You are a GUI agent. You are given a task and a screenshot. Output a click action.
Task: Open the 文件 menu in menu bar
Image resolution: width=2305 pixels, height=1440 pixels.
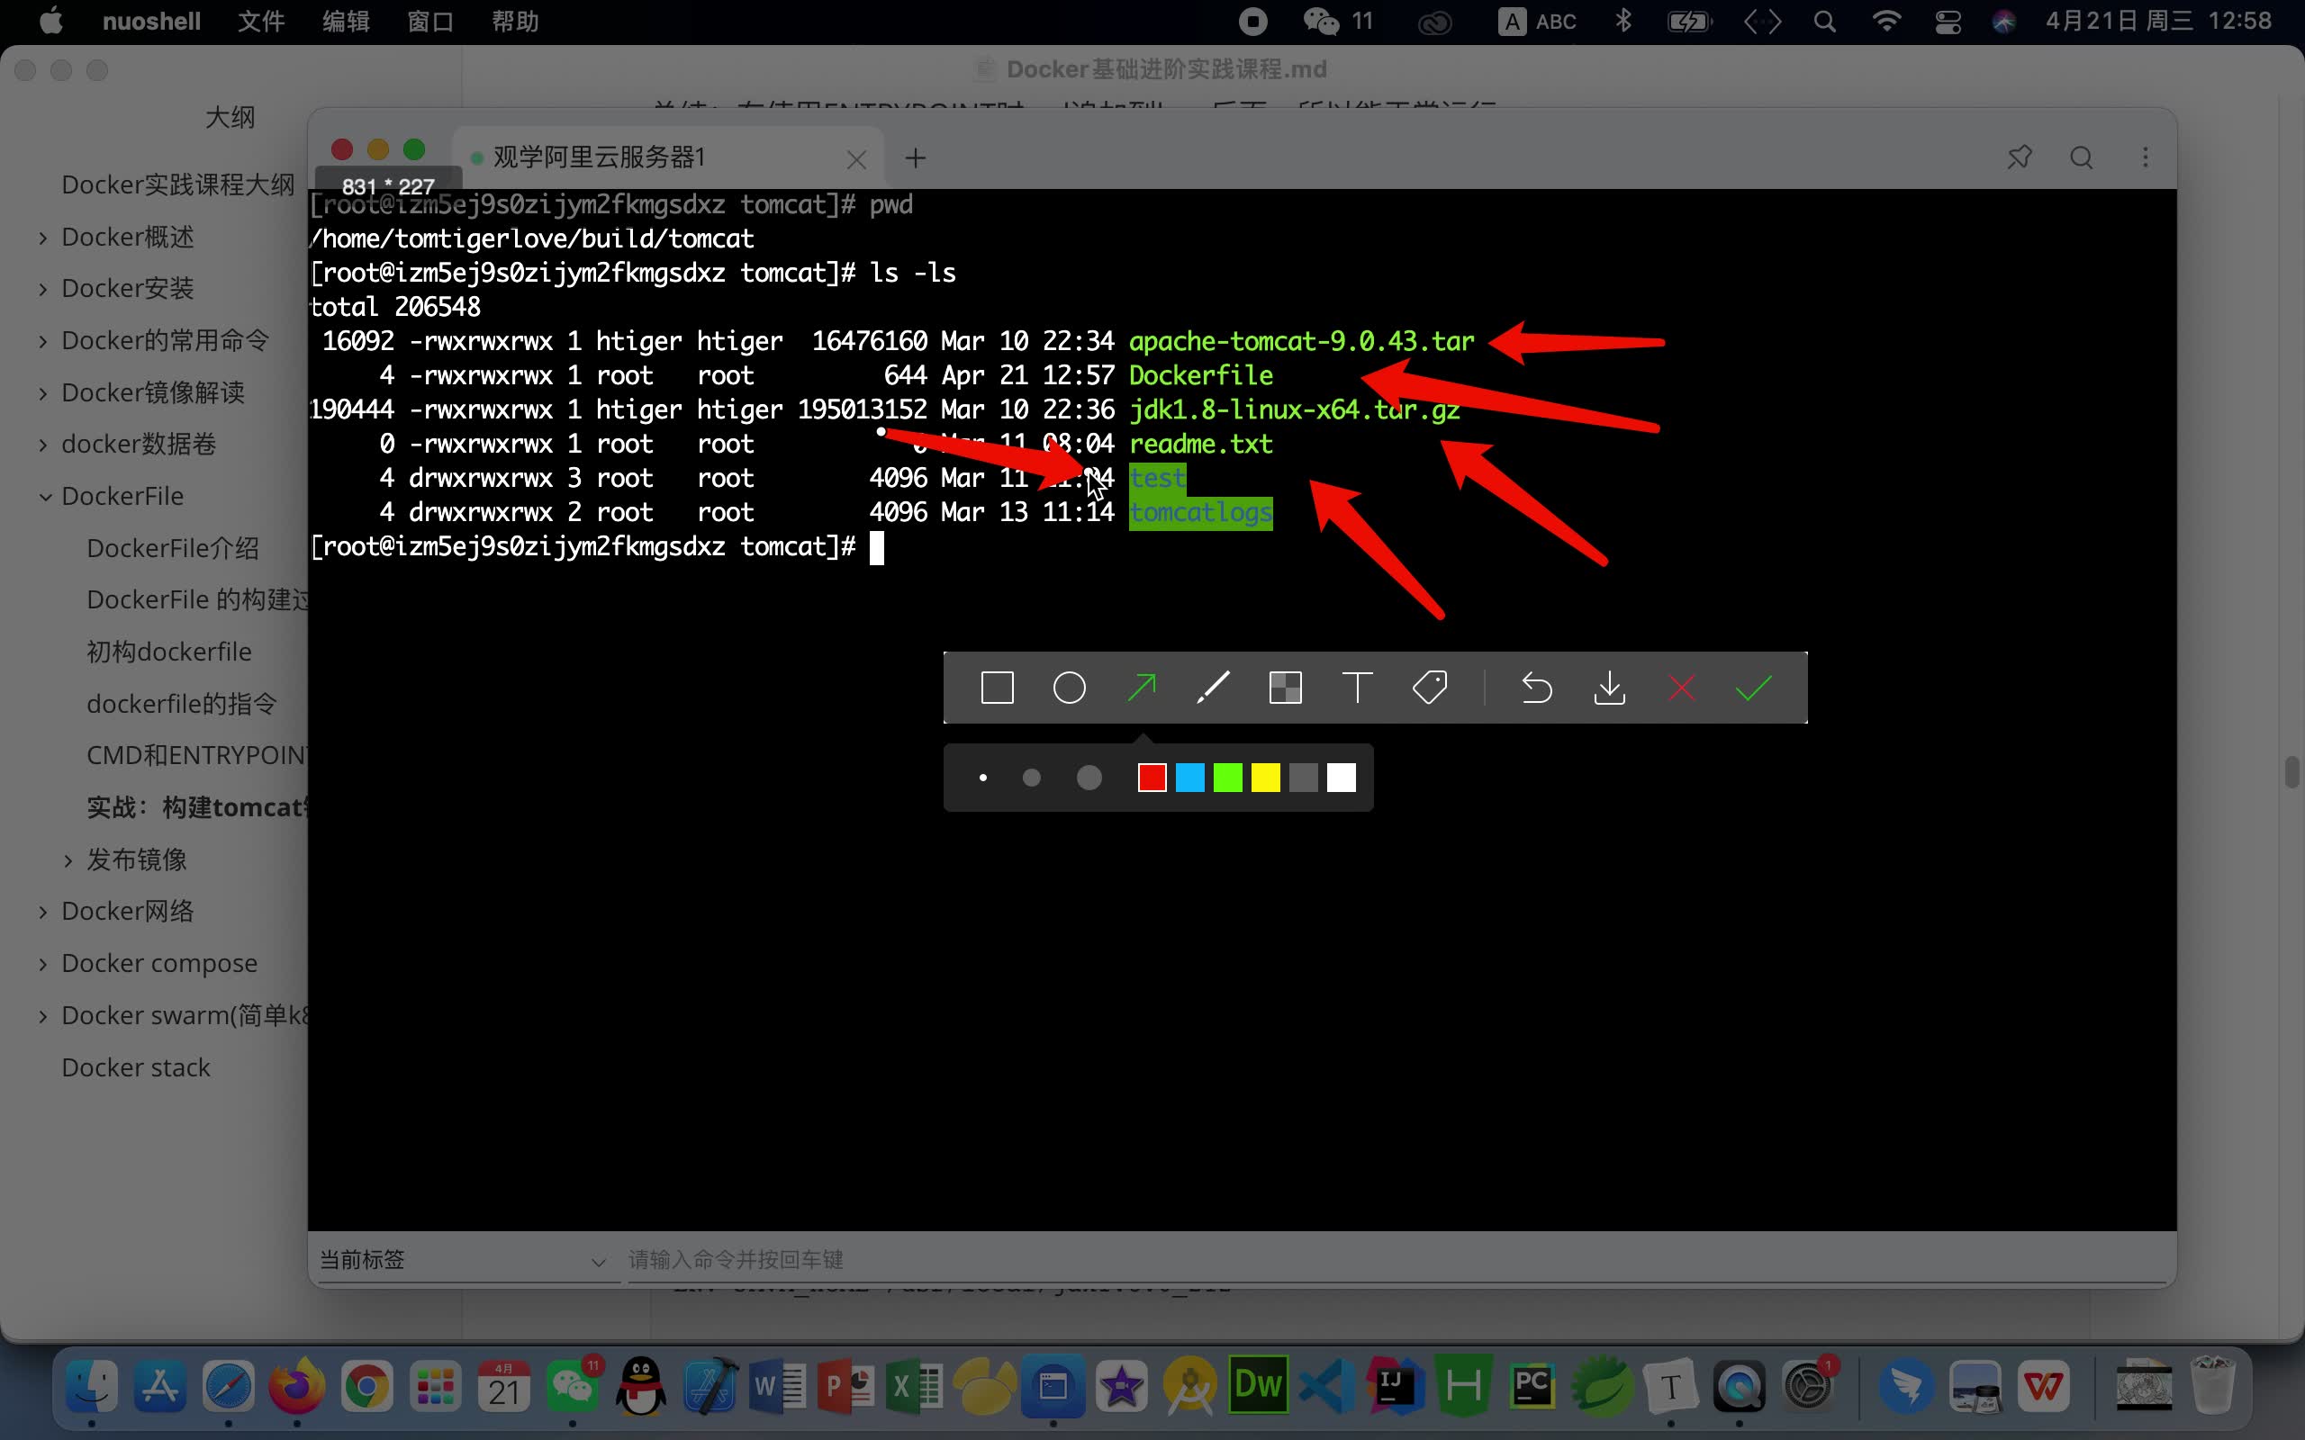point(258,22)
